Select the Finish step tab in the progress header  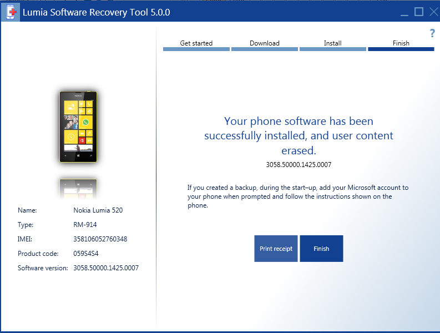pyautogui.click(x=401, y=44)
